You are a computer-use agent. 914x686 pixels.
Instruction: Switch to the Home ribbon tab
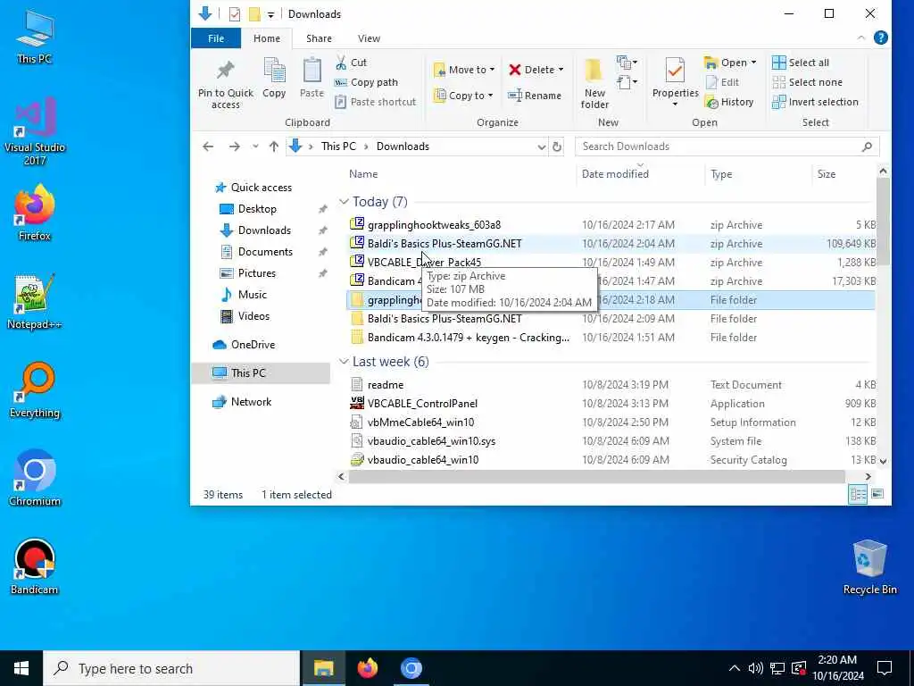(x=266, y=38)
